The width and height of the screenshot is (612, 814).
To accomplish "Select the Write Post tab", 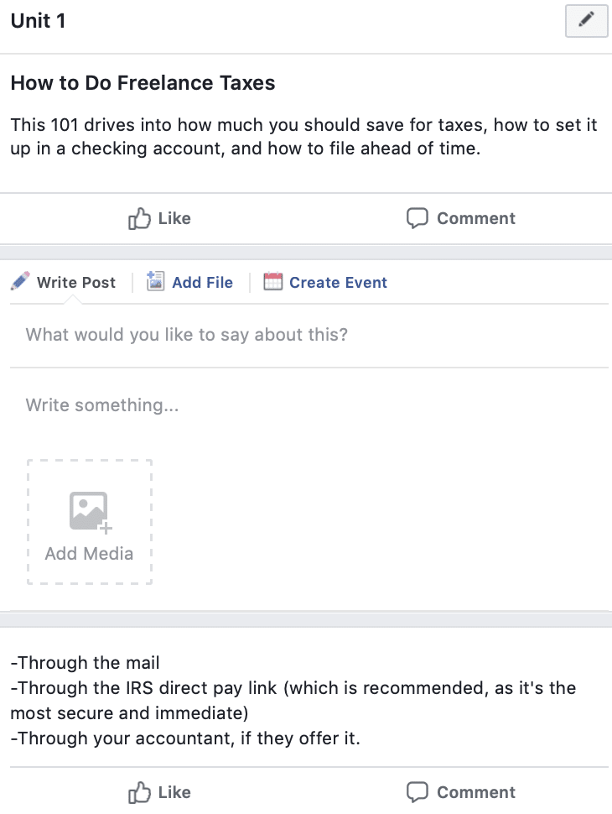I will [x=63, y=283].
